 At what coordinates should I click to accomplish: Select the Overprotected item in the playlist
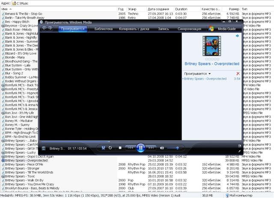click(x=205, y=79)
